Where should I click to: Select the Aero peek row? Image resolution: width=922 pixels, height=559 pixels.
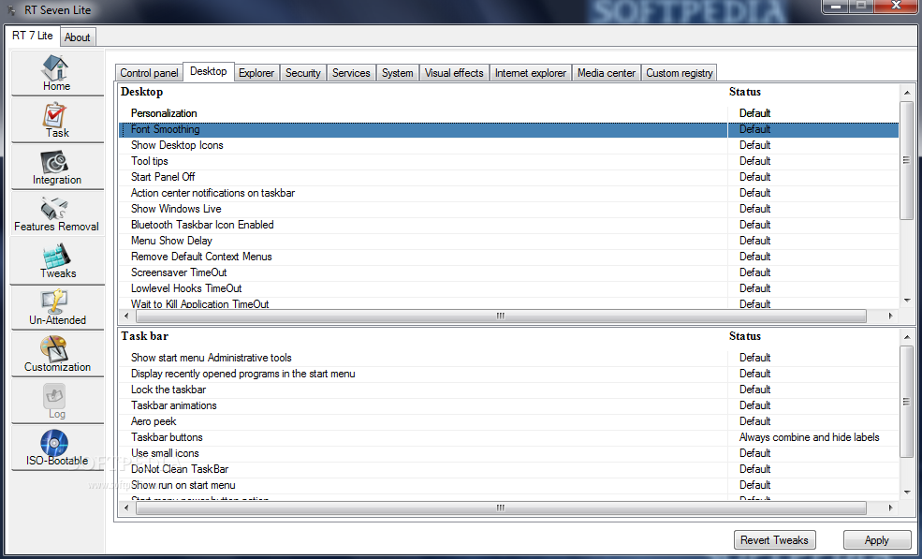[509, 421]
